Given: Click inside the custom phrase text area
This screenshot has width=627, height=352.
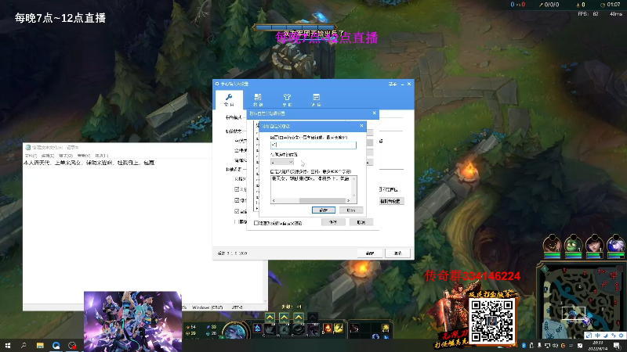Looking at the screenshot, I should click(x=310, y=186).
